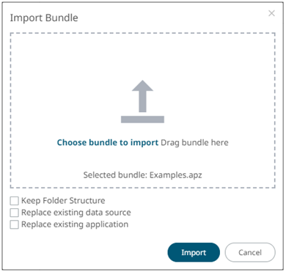286x272 pixels.
Task: Click the horizontal bar beneath the upload arrow
Action: click(142, 120)
